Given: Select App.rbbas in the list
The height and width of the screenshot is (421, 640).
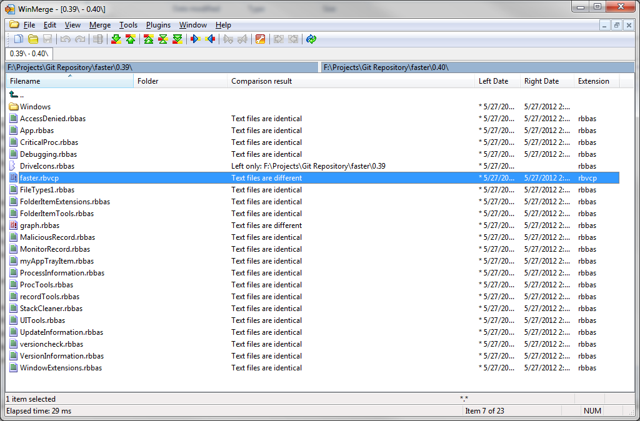Looking at the screenshot, I should click(x=37, y=131).
